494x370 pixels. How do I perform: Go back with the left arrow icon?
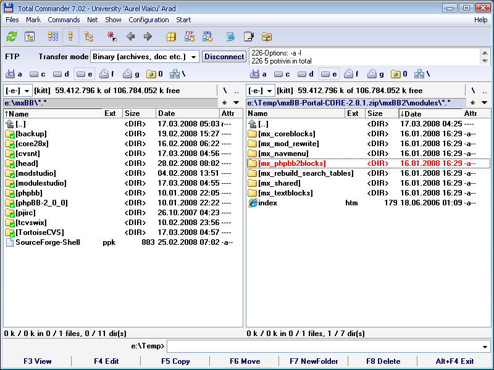click(x=130, y=36)
